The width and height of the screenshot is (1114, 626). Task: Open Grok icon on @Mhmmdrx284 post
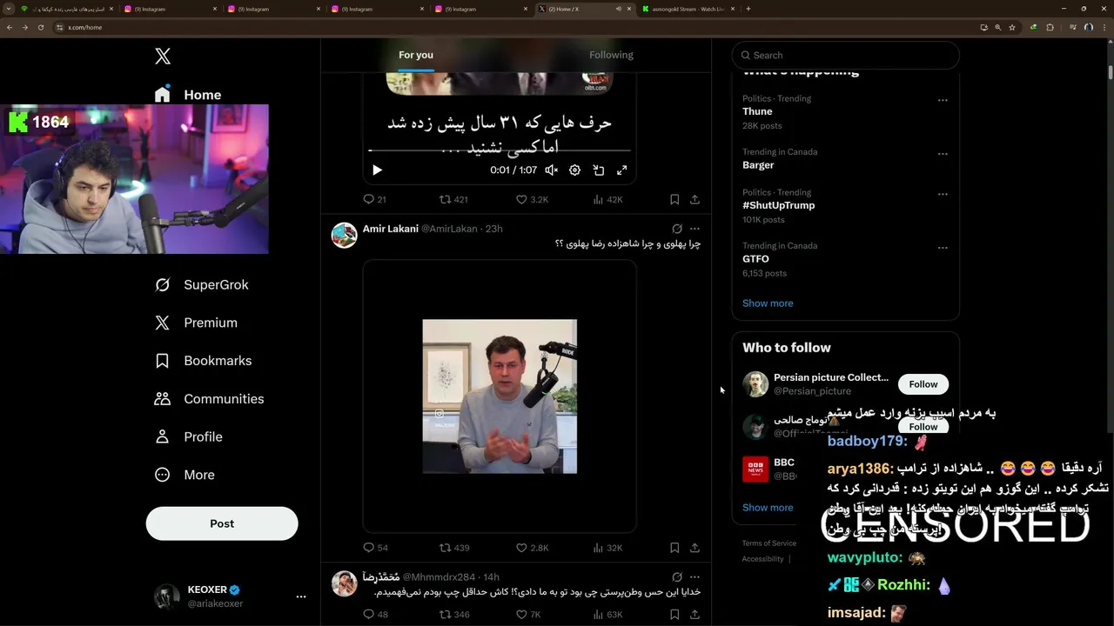tap(677, 576)
